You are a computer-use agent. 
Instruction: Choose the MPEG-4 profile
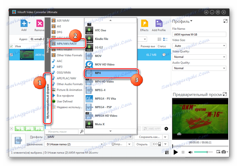(x=111, y=90)
